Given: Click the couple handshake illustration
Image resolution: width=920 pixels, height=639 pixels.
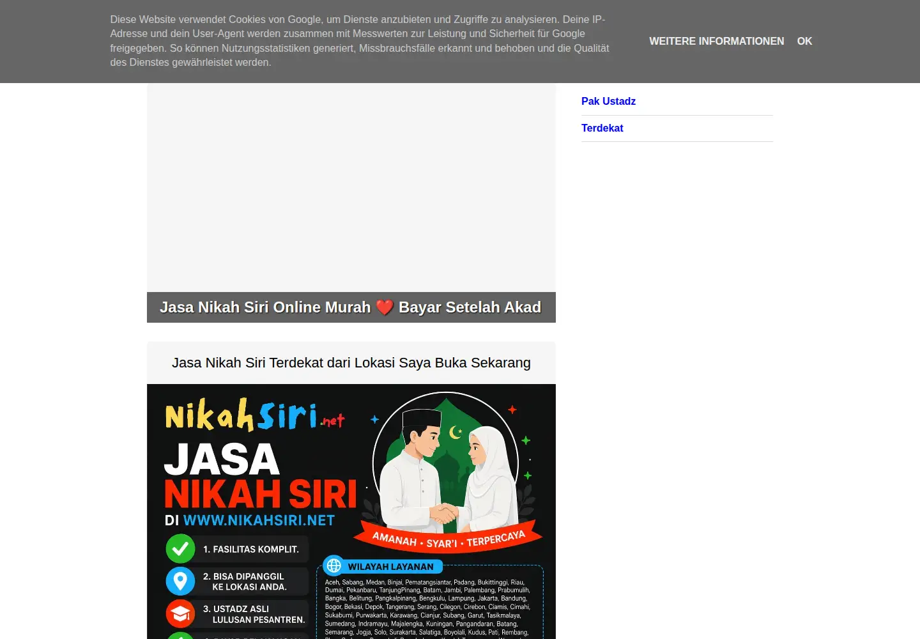Looking at the screenshot, I should coord(447,470).
